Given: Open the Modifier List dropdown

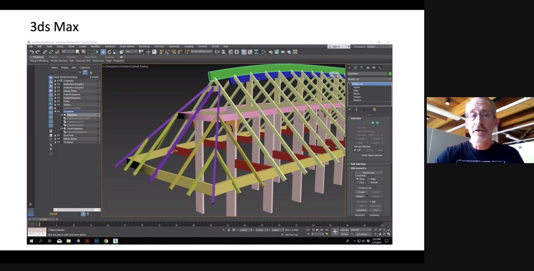Looking at the screenshot, I should 369,79.
